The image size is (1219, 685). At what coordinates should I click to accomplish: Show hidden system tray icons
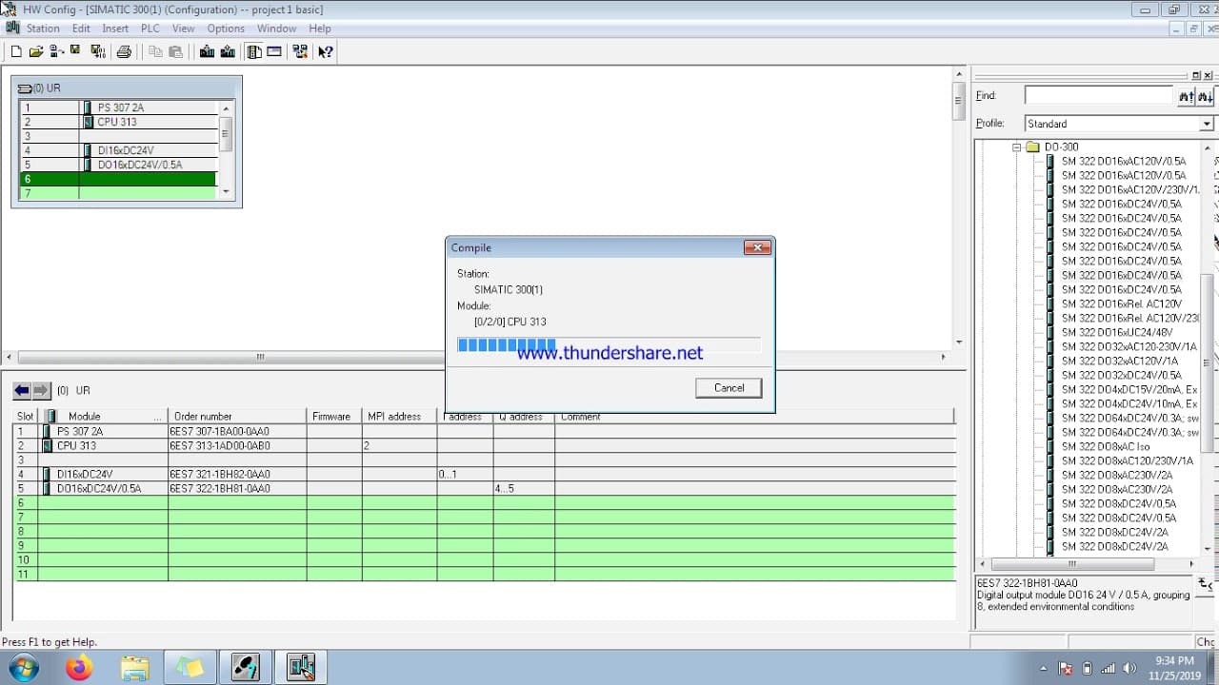click(x=1043, y=668)
